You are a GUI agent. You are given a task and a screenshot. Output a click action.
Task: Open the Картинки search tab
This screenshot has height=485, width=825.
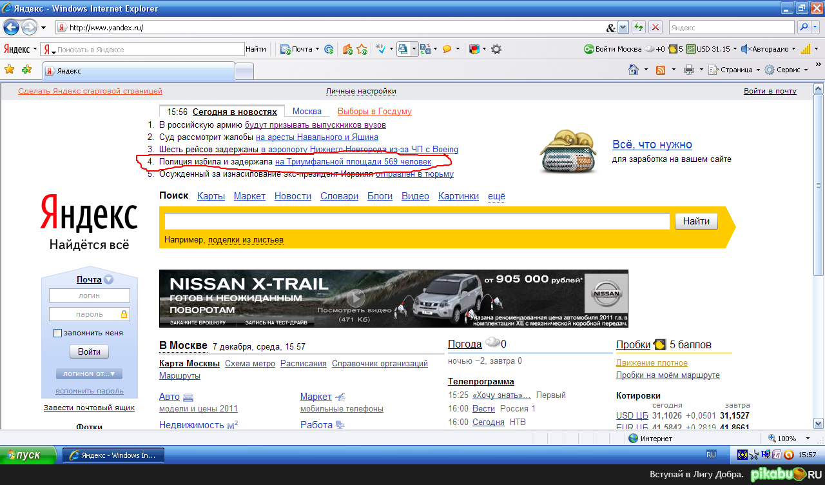coord(458,196)
